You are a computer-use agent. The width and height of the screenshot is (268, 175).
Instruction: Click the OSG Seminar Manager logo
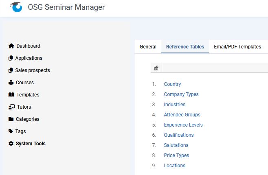[x=16, y=7]
